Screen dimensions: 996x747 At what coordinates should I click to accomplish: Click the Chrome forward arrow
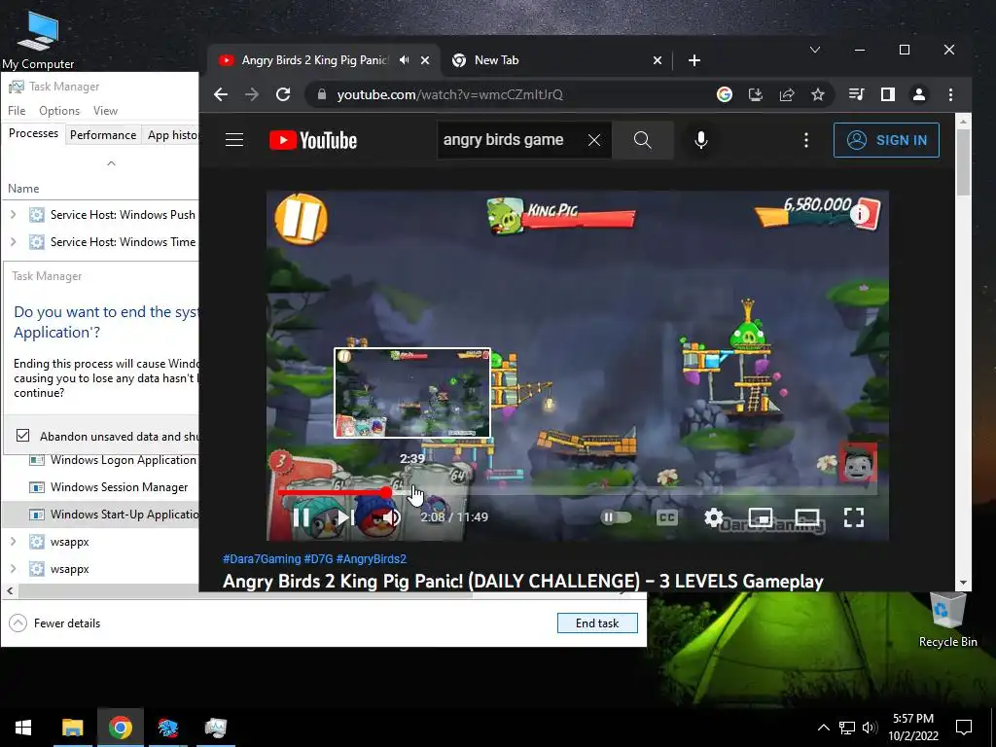click(x=252, y=94)
